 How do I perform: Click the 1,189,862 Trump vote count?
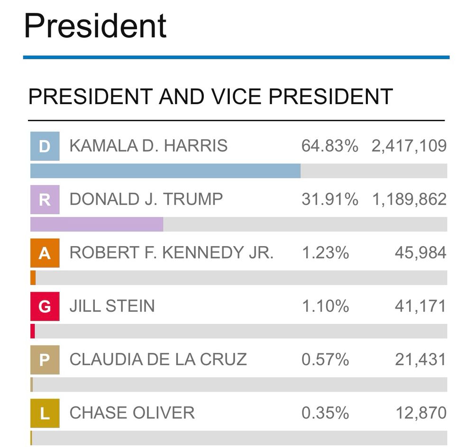(x=409, y=199)
